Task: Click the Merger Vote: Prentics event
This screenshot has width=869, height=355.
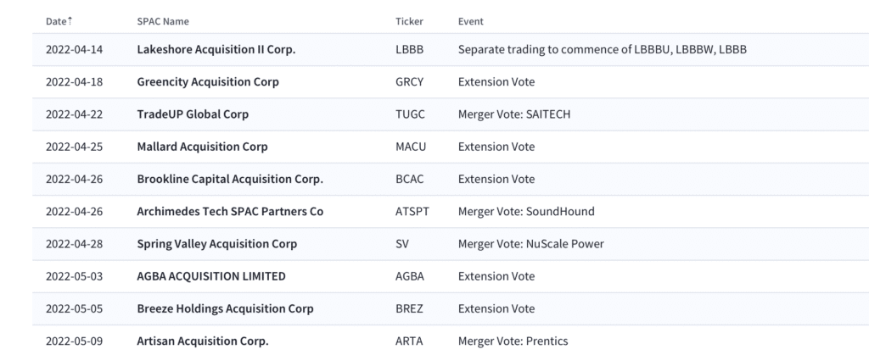Action: [513, 341]
